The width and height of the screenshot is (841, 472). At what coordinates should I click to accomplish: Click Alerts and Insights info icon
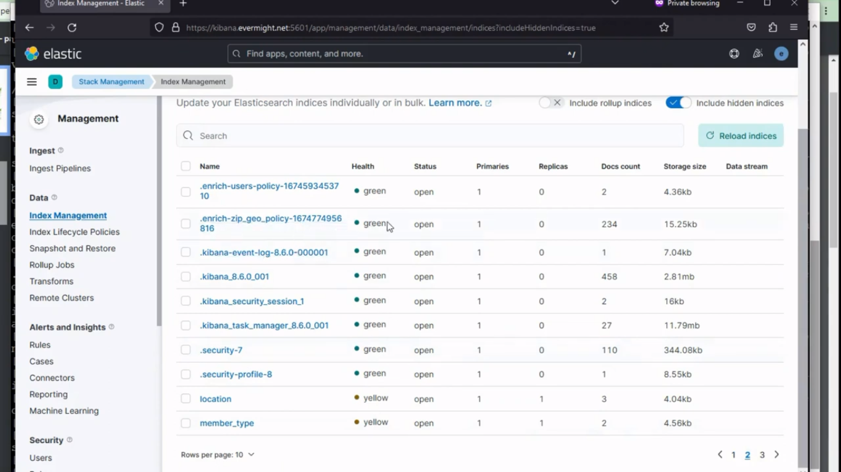pos(111,327)
